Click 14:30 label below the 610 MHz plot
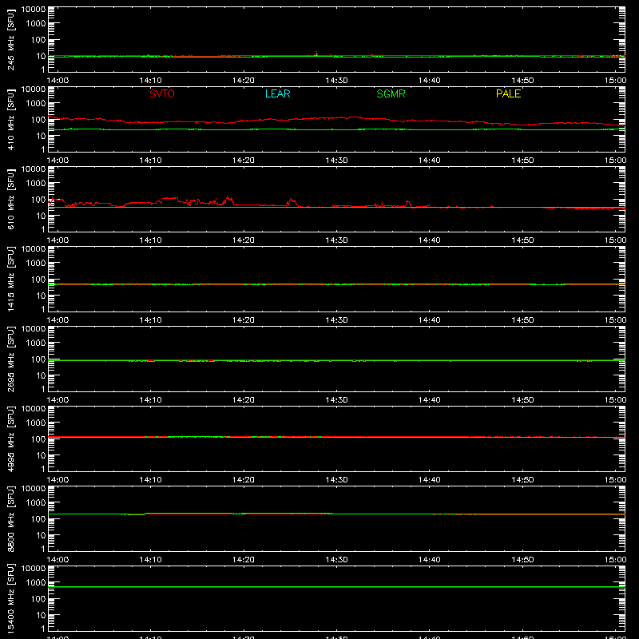This screenshot has height=639, width=639. (336, 240)
